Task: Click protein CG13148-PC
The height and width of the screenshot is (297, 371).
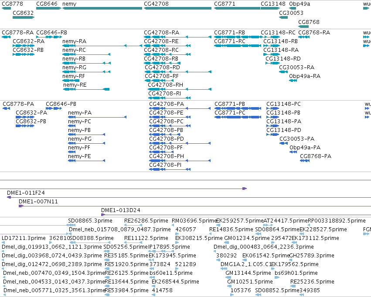Action: point(283,104)
